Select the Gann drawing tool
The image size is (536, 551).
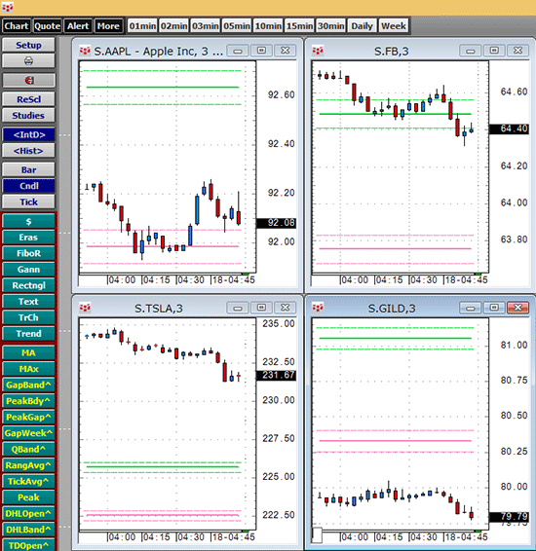(x=28, y=270)
